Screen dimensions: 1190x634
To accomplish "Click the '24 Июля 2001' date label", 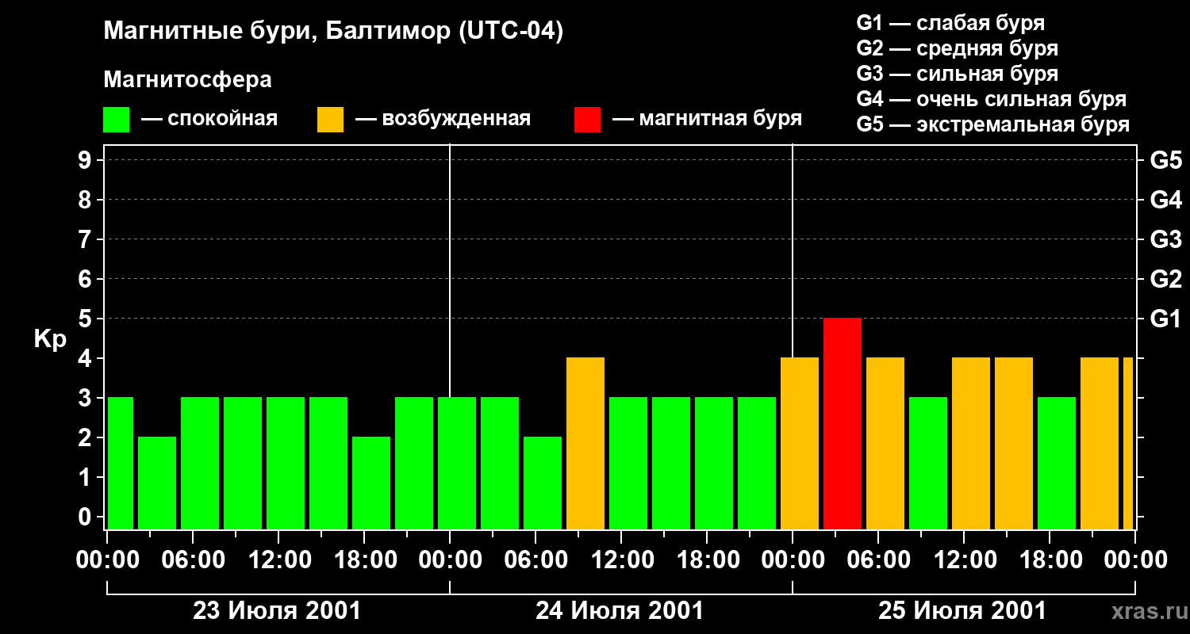I will (620, 611).
